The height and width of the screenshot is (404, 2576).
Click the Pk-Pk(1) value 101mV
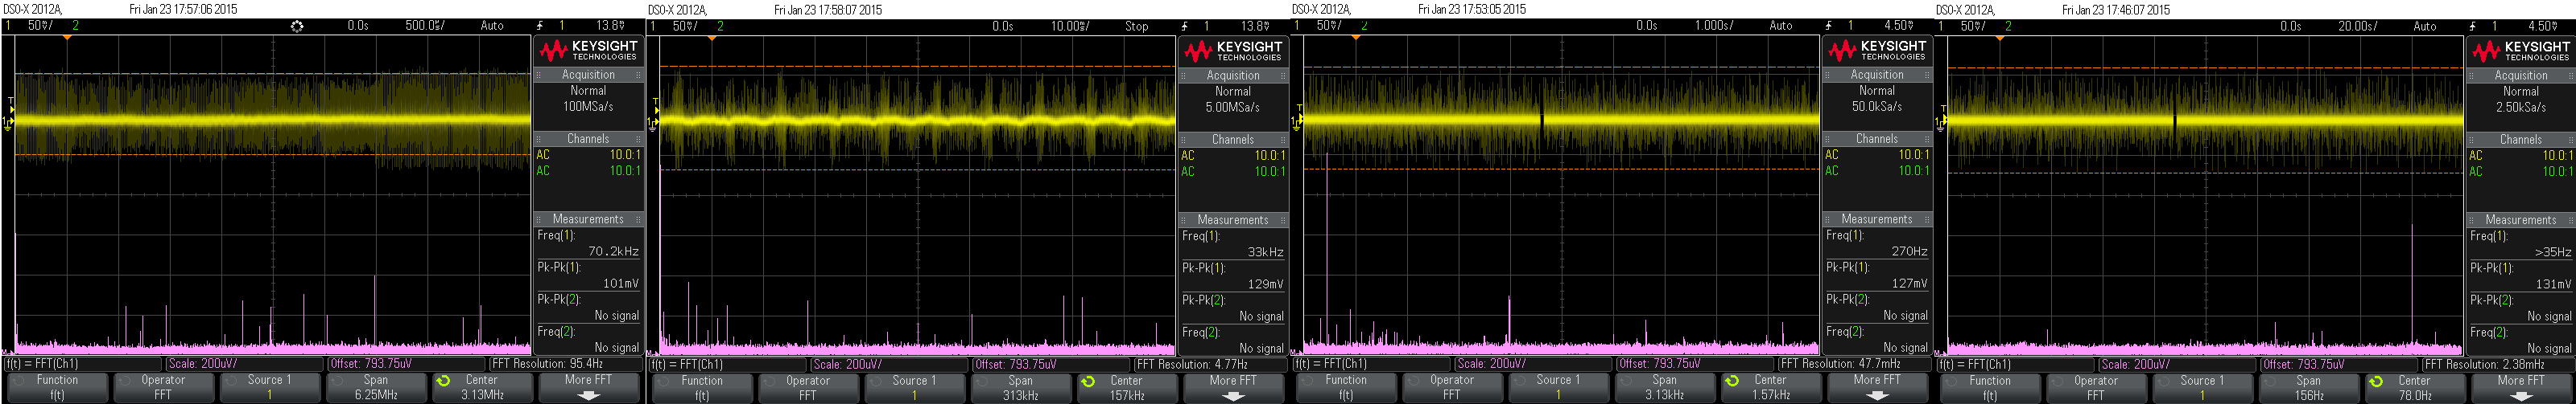(620, 284)
